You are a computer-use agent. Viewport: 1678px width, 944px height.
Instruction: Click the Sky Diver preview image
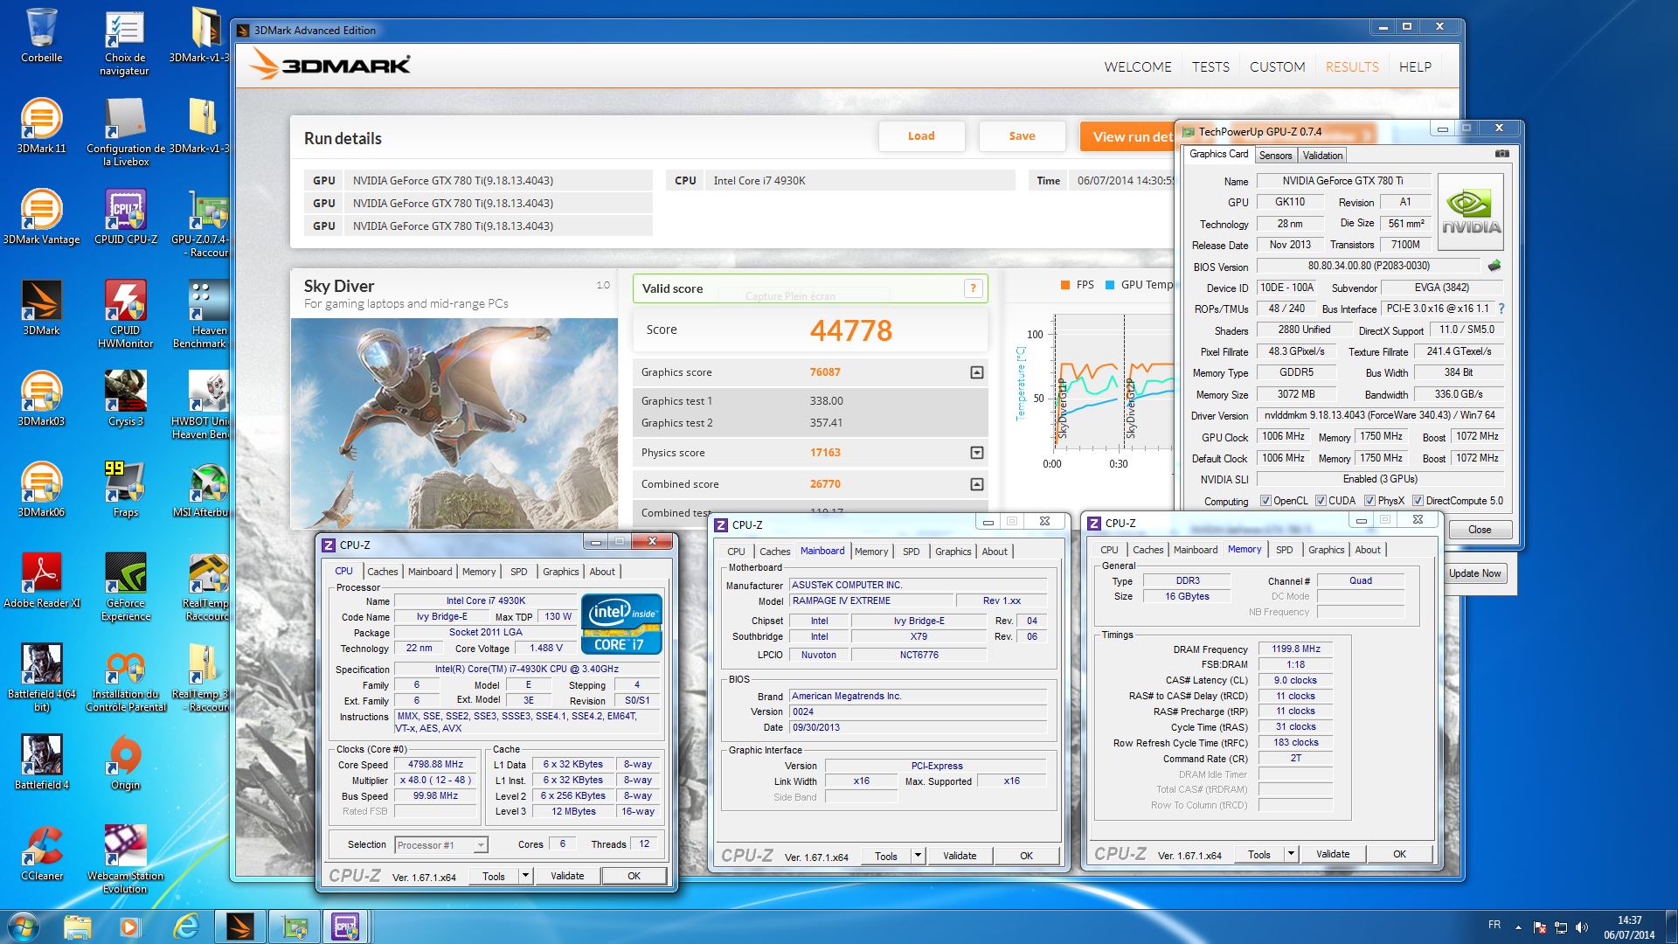454,424
